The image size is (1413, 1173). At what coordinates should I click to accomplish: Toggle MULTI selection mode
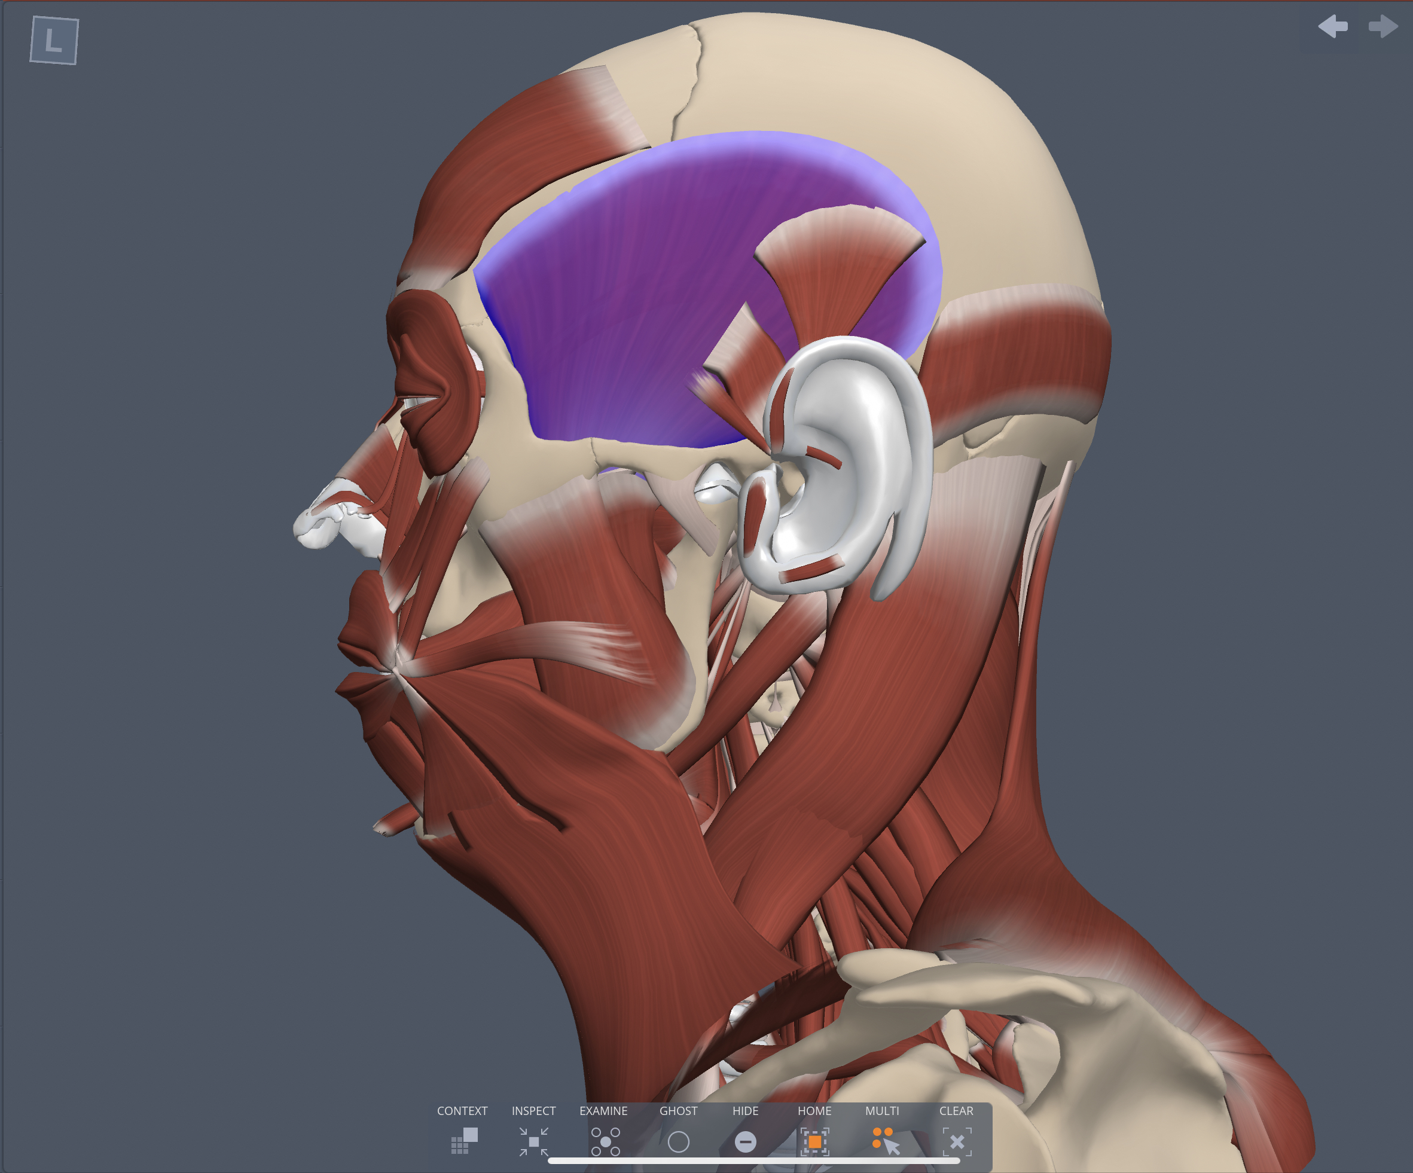[883, 1141]
